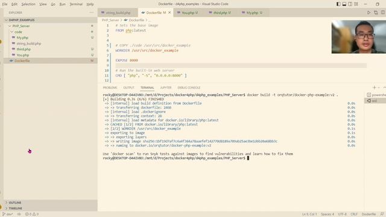Viewport: 386px width, 217px height.
Task: Open string_build.php in the explorer
Action: [51, 43]
